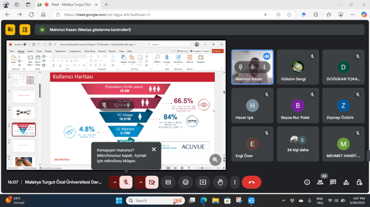The image size is (370, 207).
Task: Open chat with everyone icon
Action: point(333,182)
